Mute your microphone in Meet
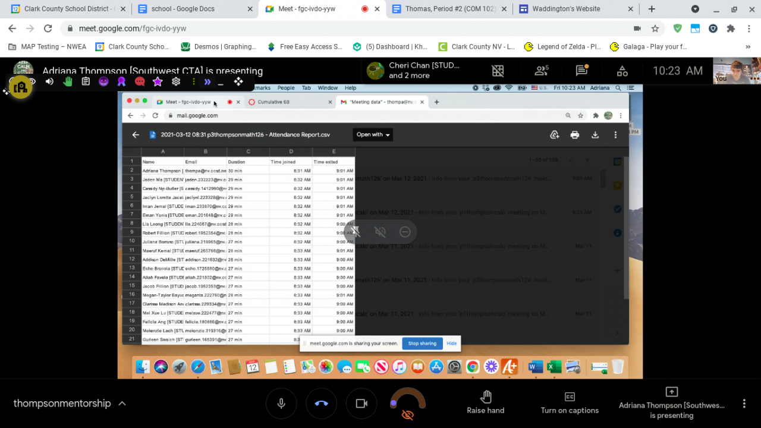 [x=281, y=404]
